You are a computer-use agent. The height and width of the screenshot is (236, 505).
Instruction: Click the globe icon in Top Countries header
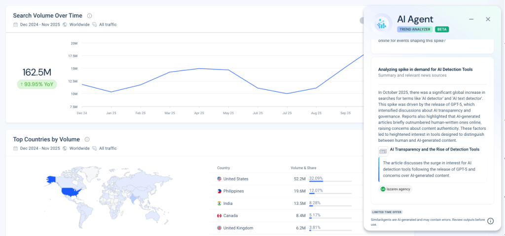[65, 149]
